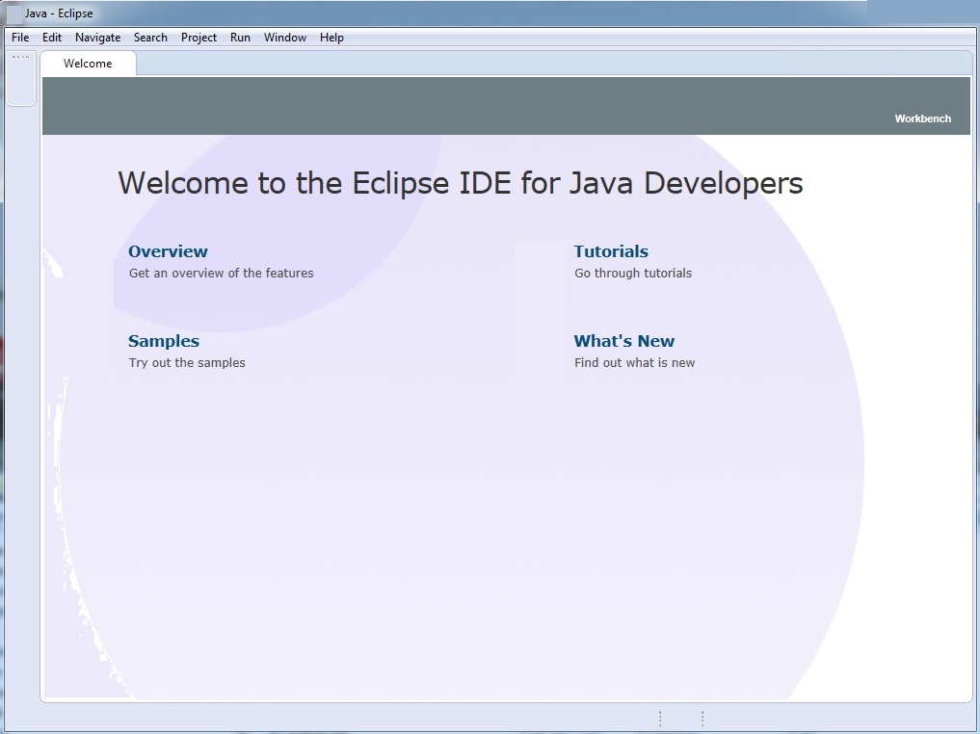Select the Welcome tab
The width and height of the screenshot is (980, 734).
88,64
